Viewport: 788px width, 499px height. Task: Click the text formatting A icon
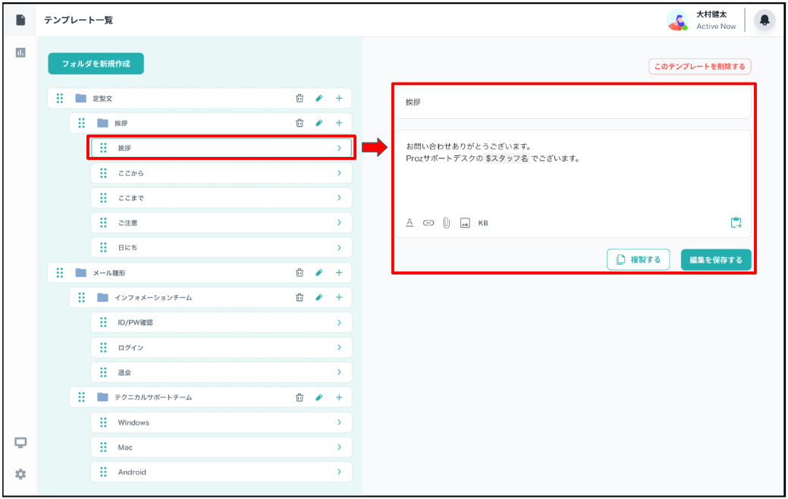pyautogui.click(x=410, y=223)
